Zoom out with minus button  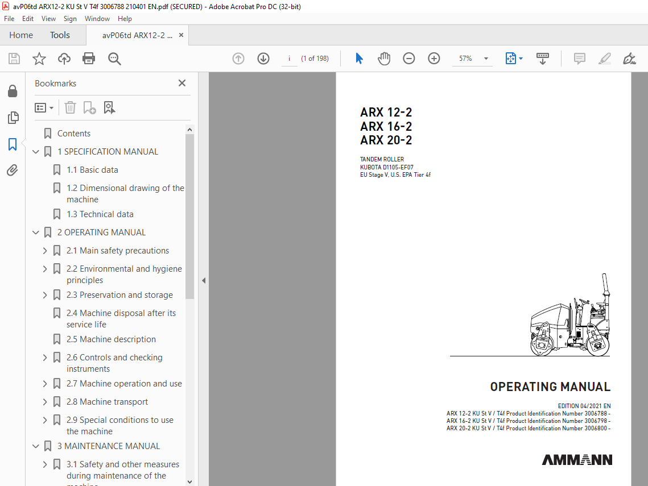pyautogui.click(x=408, y=59)
